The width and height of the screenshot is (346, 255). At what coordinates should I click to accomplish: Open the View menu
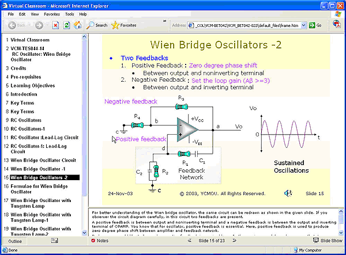pos(35,14)
